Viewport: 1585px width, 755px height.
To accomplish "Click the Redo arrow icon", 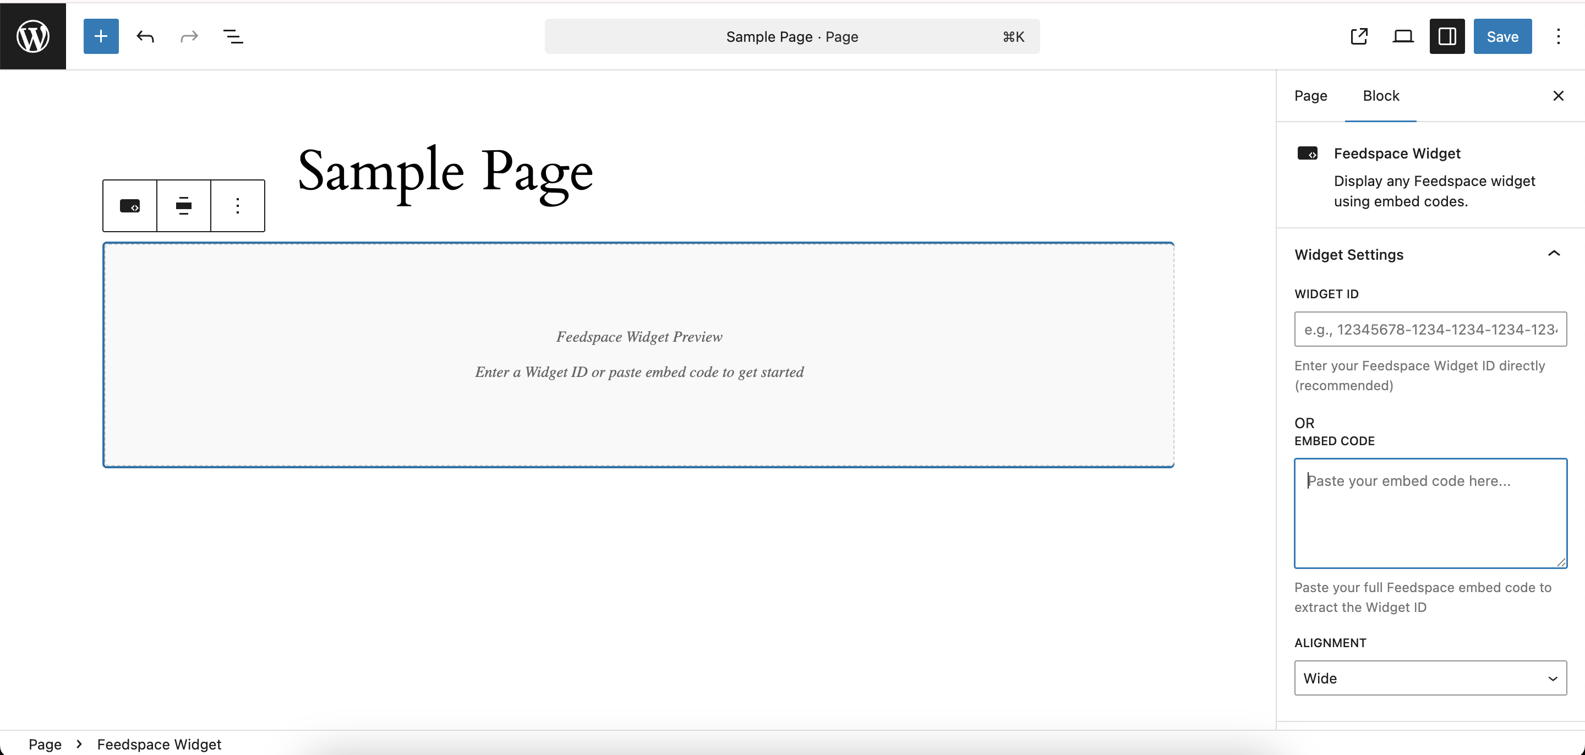I will 189,36.
